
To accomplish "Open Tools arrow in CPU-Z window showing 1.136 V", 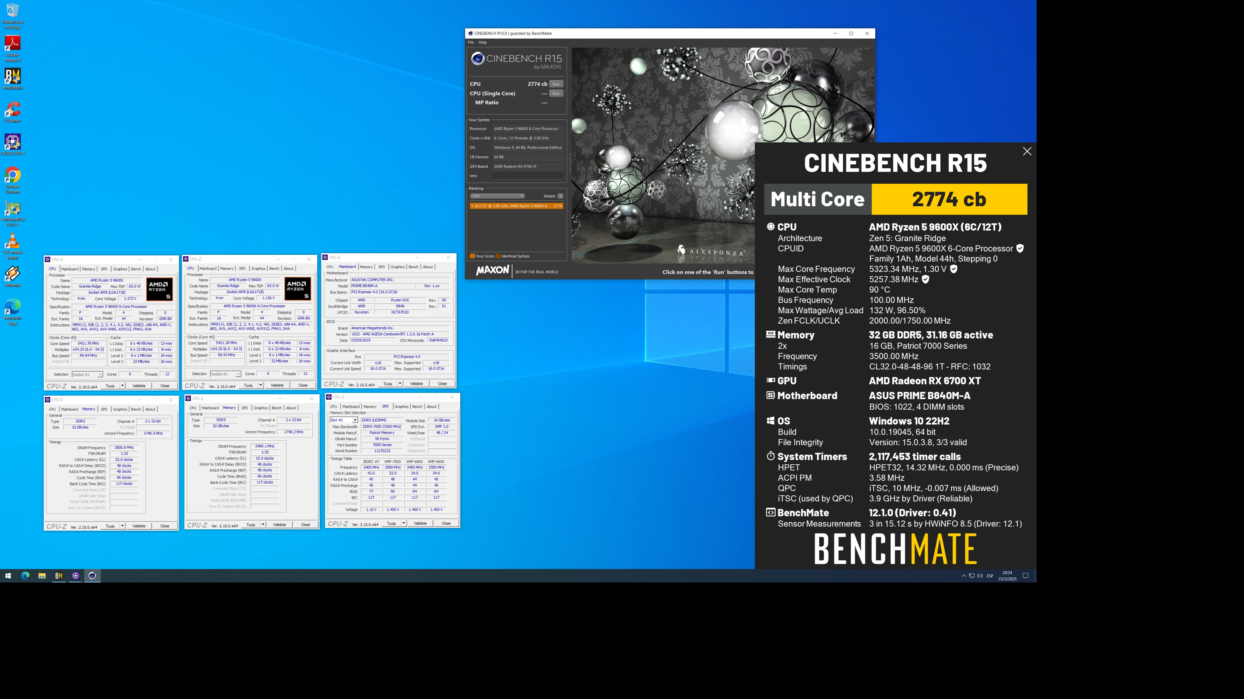I will coord(261,385).
